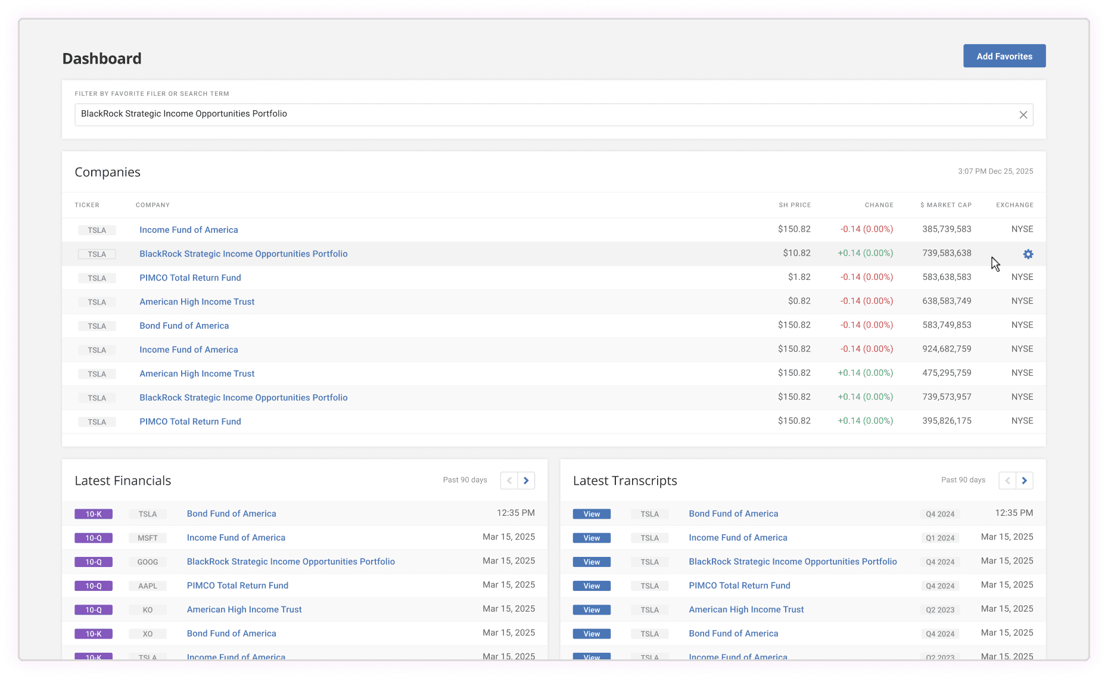Focus the filter by favorite filer input
This screenshot has height=679, width=1108.
(553, 115)
